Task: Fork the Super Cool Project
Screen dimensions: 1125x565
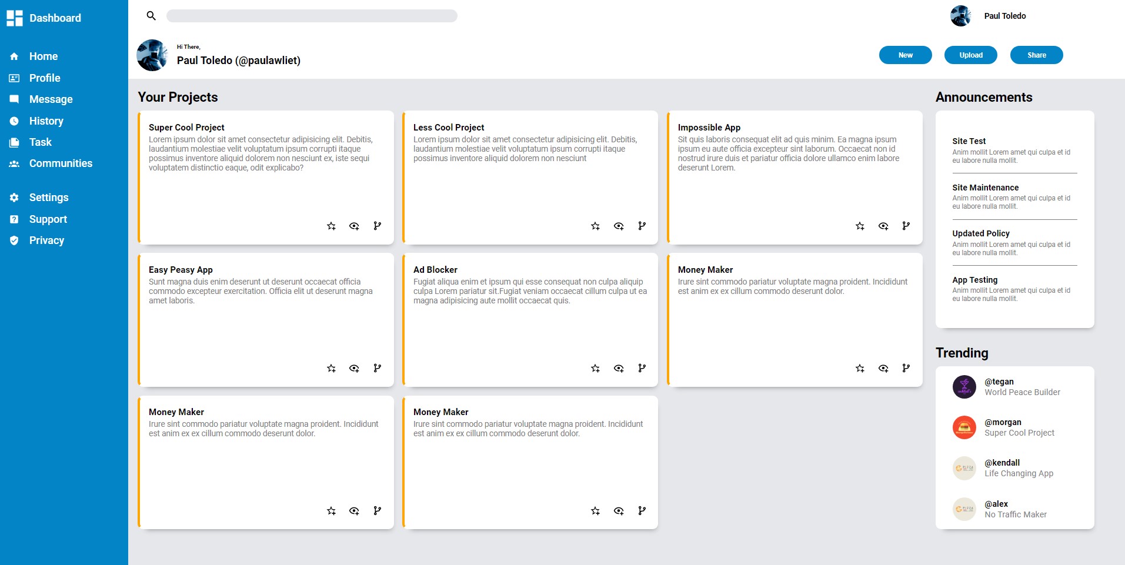Action: click(x=377, y=225)
